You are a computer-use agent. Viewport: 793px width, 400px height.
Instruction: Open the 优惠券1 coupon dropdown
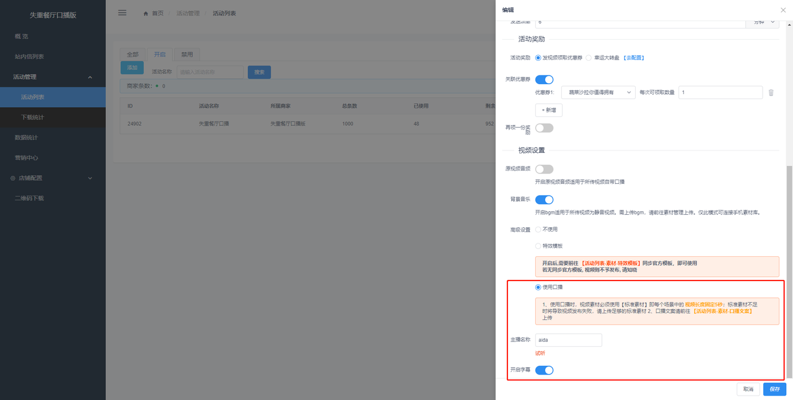598,93
